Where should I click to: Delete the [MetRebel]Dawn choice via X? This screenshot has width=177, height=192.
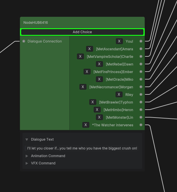point(99,64)
